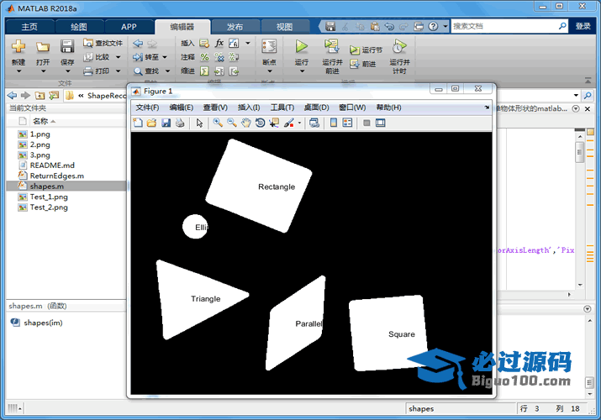Click New Figure icon in figure toolbar
This screenshot has height=420, width=601.
138,123
